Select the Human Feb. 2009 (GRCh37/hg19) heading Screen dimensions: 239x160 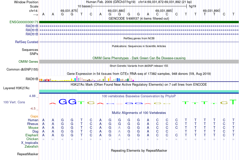[110, 2]
